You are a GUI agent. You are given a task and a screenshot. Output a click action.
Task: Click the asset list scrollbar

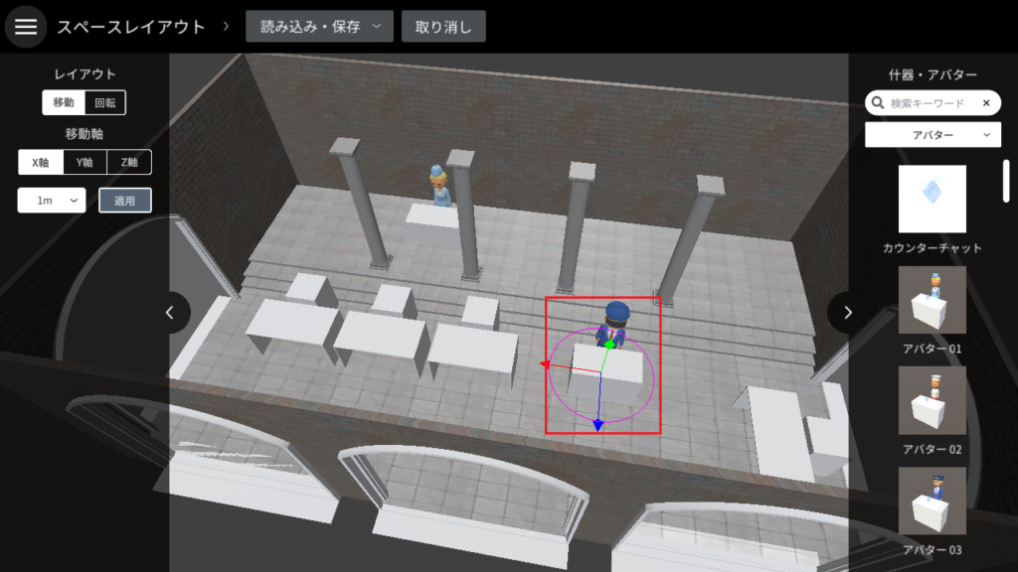1006,181
